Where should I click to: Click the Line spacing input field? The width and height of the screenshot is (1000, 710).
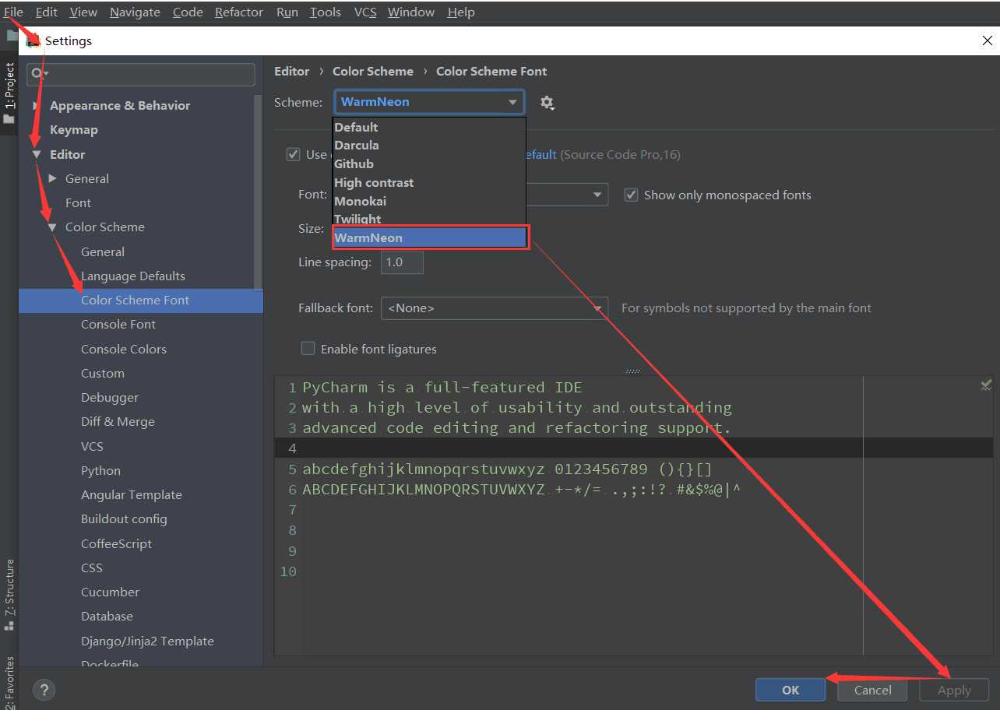[402, 262]
